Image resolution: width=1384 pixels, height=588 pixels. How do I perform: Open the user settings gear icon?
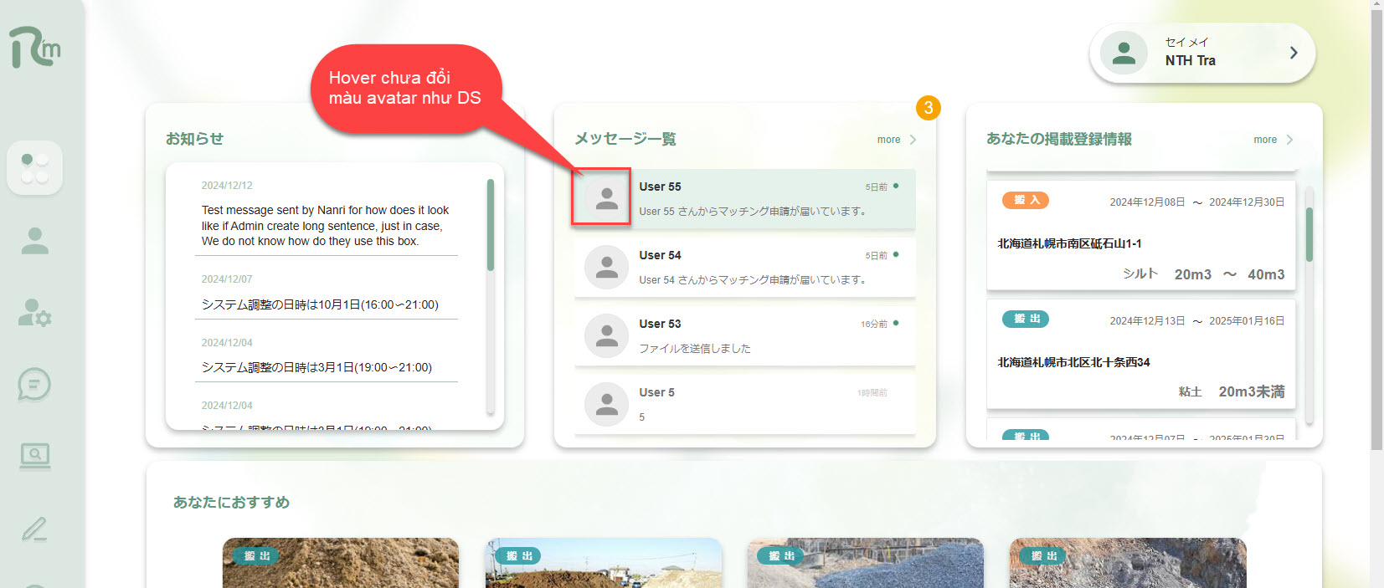34,313
